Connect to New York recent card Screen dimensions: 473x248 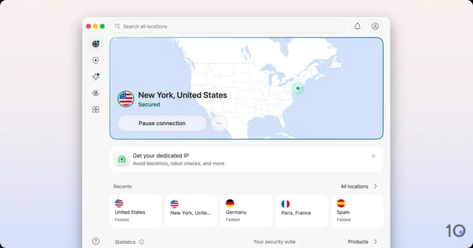[x=191, y=211]
